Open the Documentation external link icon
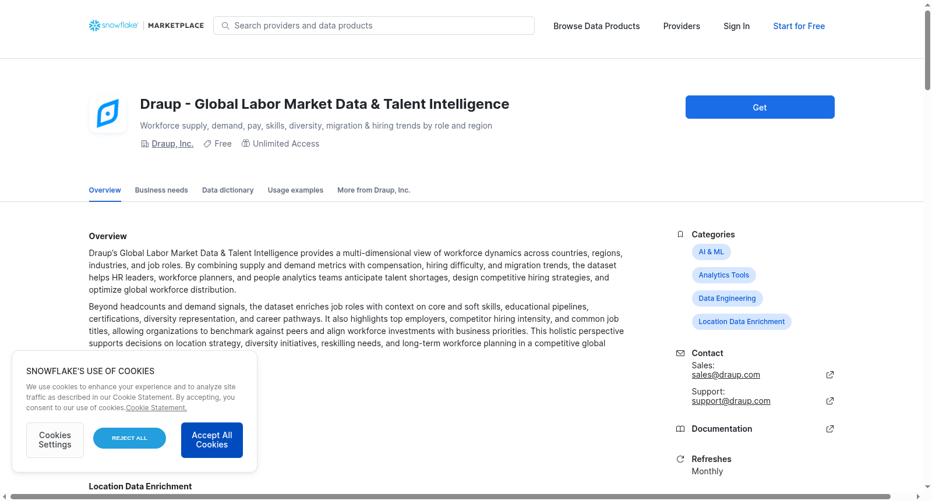This screenshot has width=932, height=501. [830, 429]
